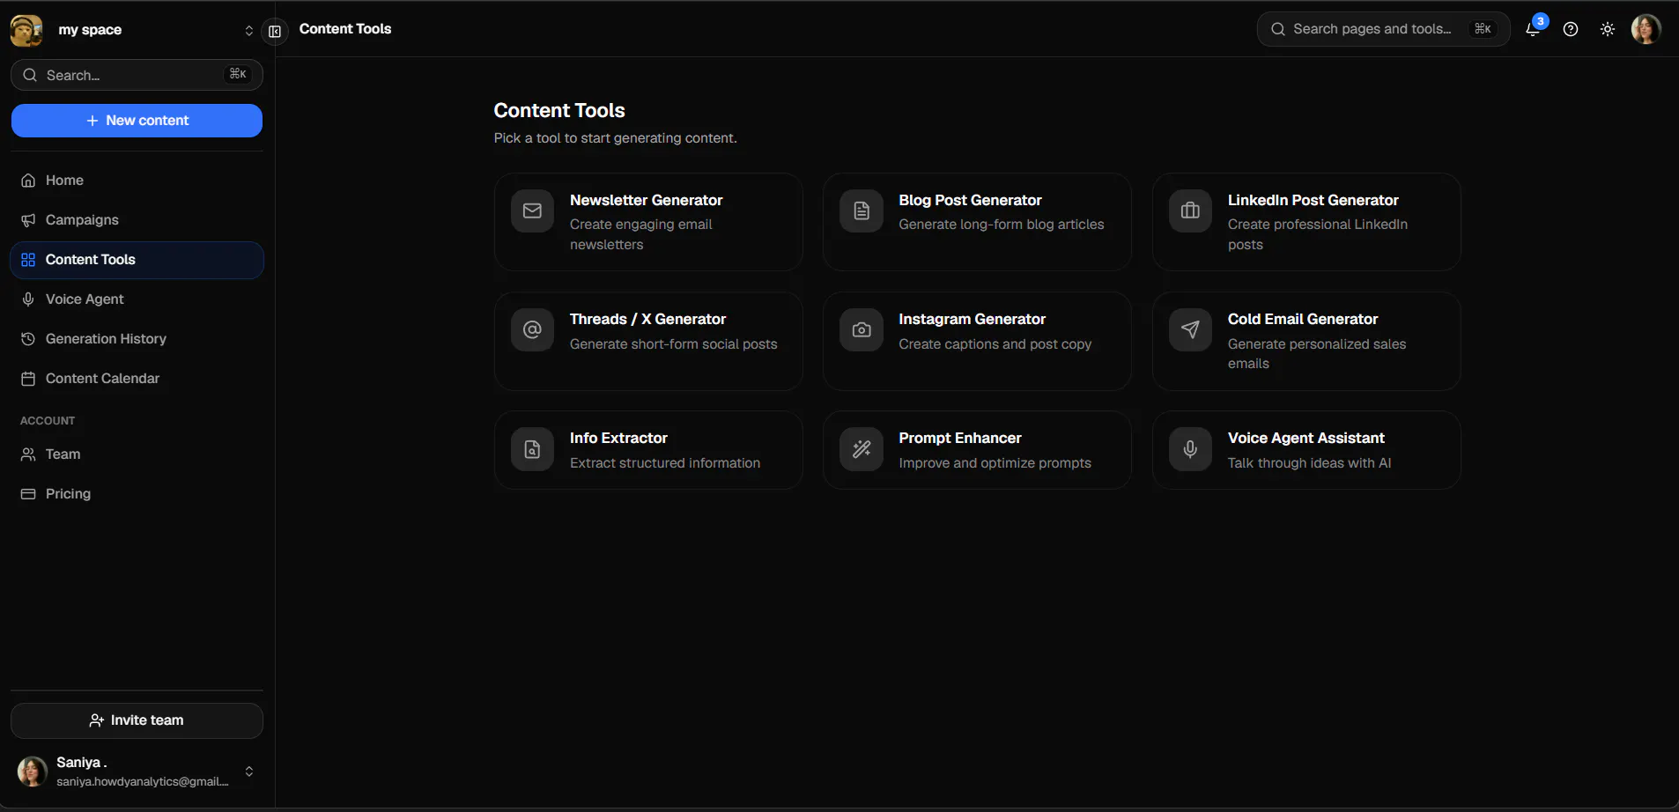Click the Content Tools breadcrumb in top bar
Viewport: 1679px width, 812px height.
click(x=345, y=29)
